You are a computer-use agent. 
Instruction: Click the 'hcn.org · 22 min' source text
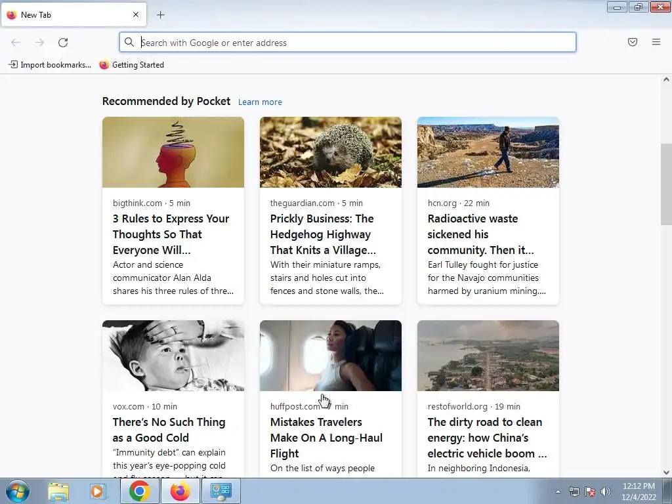[459, 203]
